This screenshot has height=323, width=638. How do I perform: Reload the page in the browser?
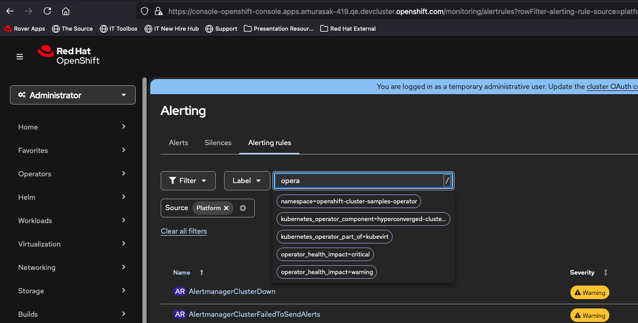point(47,11)
